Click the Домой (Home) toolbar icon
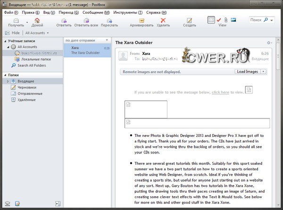283x210 pixels. (x=37, y=20)
